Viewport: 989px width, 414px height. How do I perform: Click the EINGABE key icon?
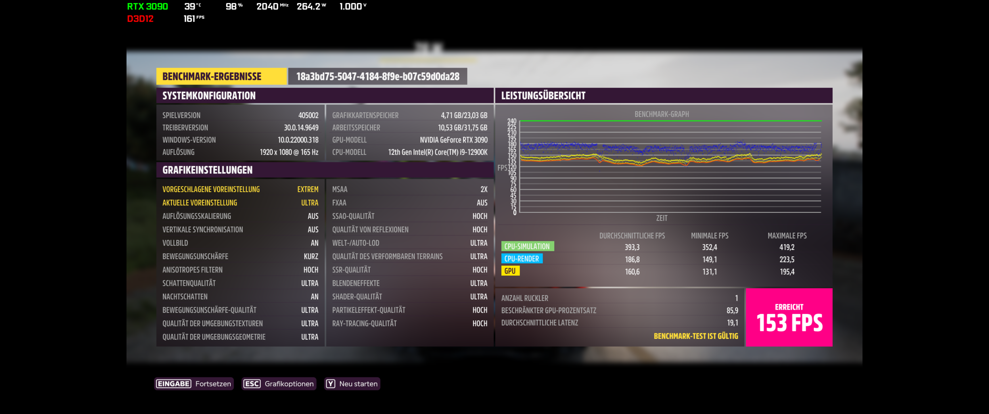pyautogui.click(x=174, y=384)
